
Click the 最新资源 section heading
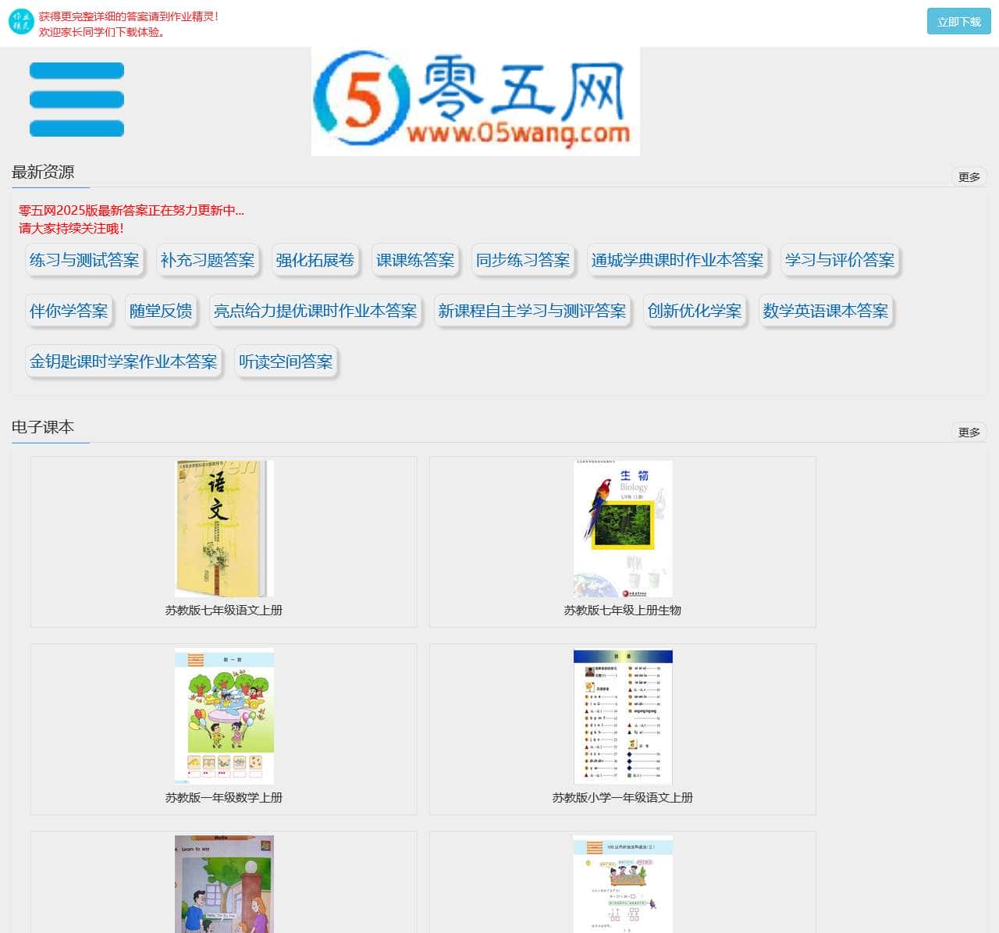pyautogui.click(x=43, y=173)
